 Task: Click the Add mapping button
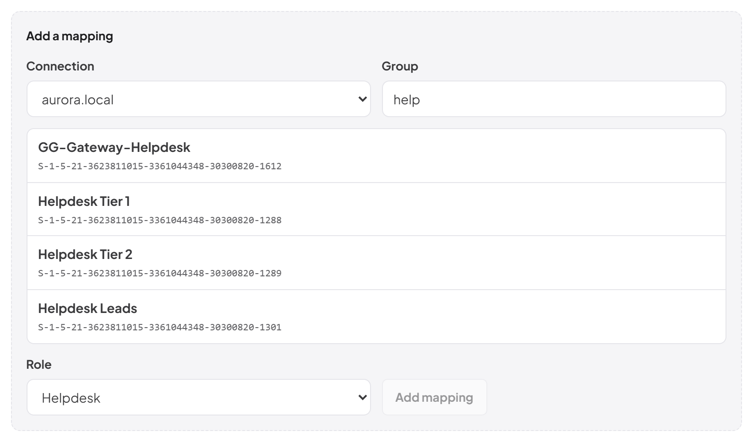[x=434, y=397]
